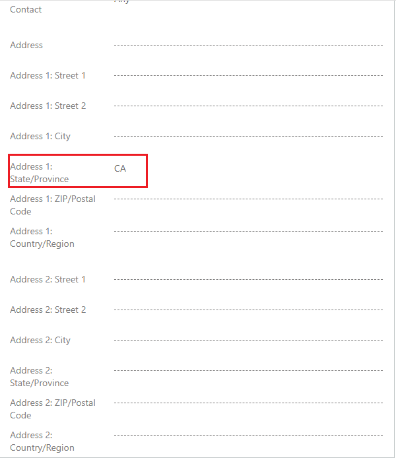Click the Address 1: State/Province label
This screenshot has width=396, height=460.
coord(40,173)
